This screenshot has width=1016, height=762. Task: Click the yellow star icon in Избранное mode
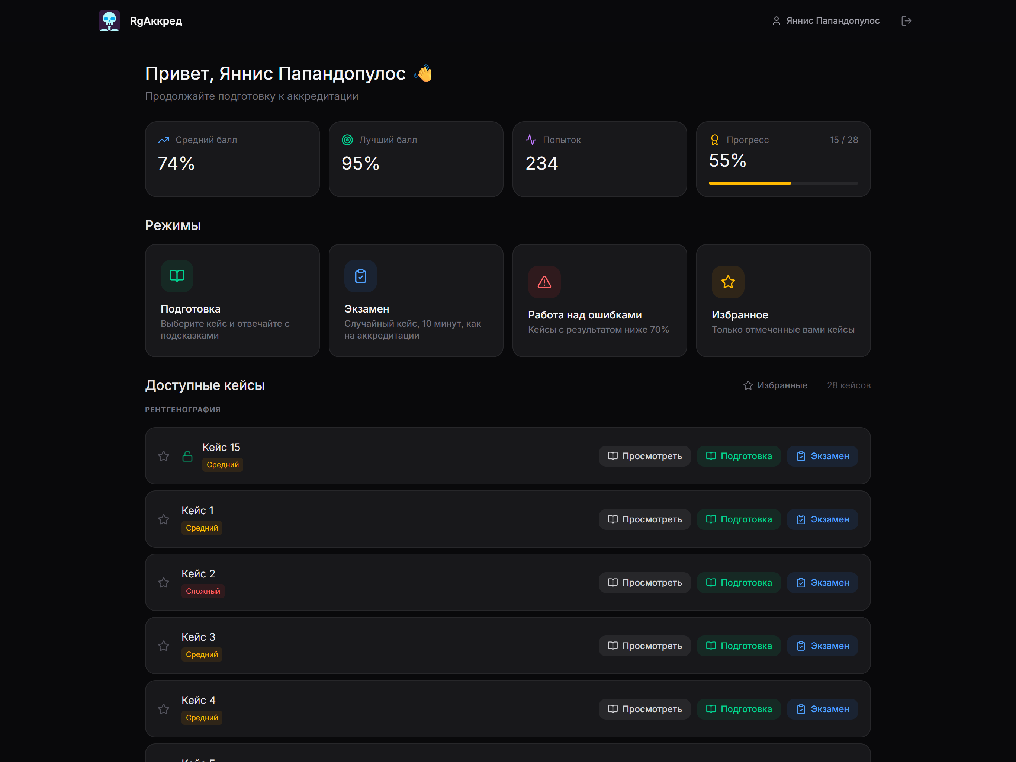coord(728,282)
